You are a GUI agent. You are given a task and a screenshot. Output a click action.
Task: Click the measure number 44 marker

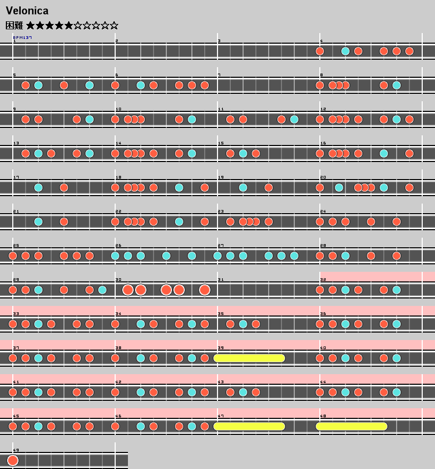click(x=323, y=382)
